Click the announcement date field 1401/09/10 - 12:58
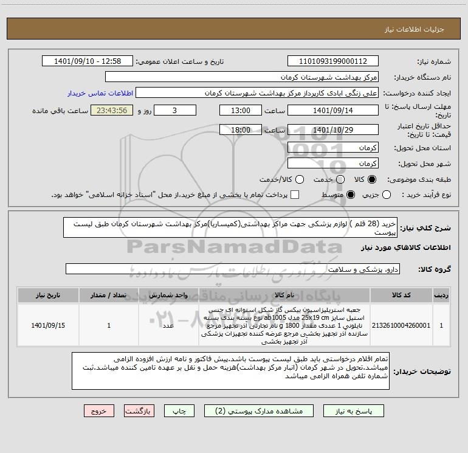The width and height of the screenshot is (468, 453). pos(88,61)
